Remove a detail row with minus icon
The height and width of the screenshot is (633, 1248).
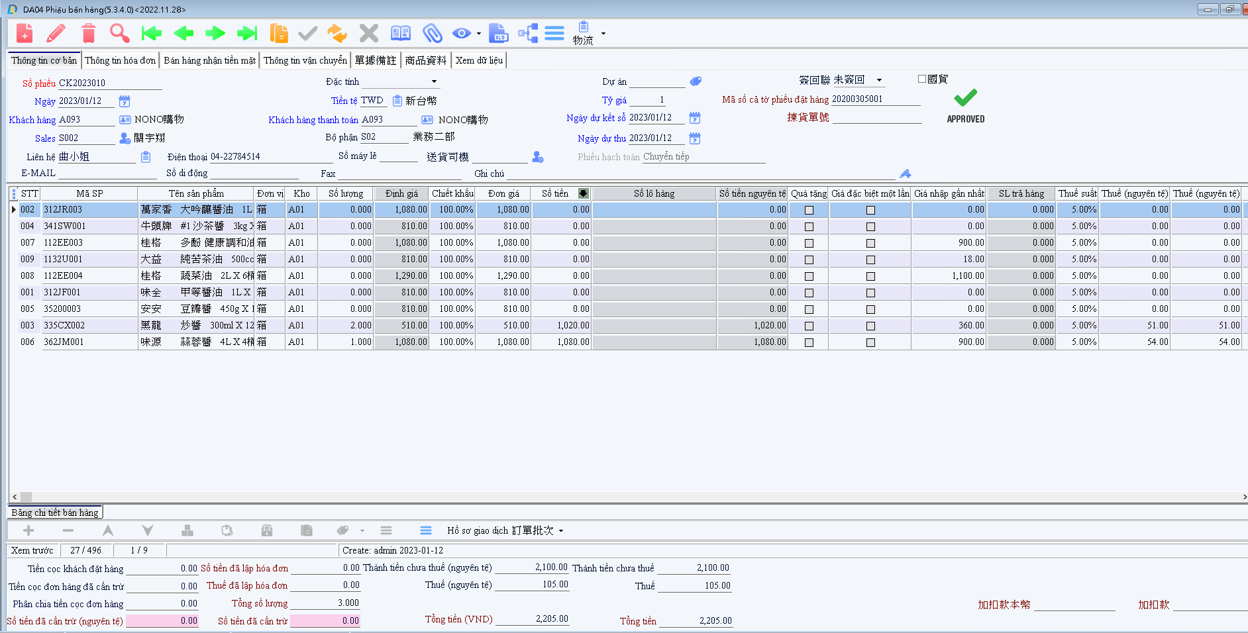[x=68, y=530]
